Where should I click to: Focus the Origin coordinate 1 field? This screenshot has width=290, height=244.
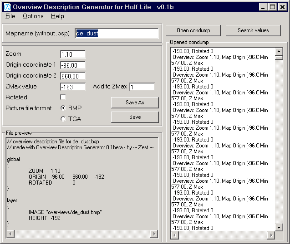73,65
